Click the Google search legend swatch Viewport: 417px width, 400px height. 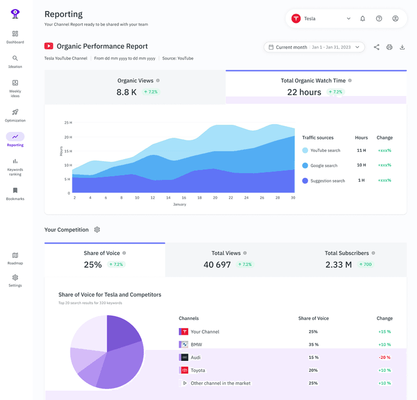point(305,165)
